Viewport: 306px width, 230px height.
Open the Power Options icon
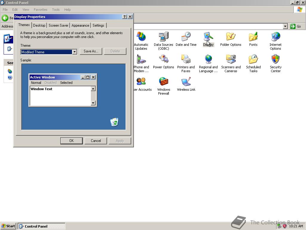163,59
